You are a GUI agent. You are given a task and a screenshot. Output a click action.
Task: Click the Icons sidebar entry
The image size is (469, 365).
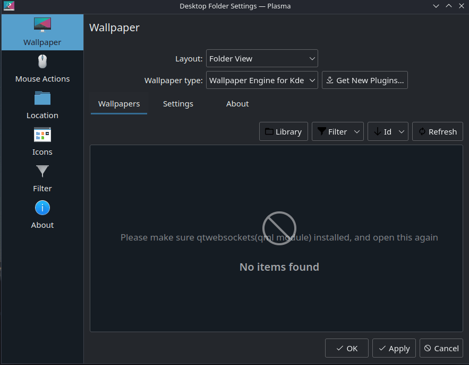[42, 141]
